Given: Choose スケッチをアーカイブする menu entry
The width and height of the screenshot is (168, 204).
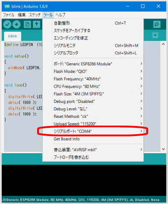Looking at the screenshot, I should point(93,30).
